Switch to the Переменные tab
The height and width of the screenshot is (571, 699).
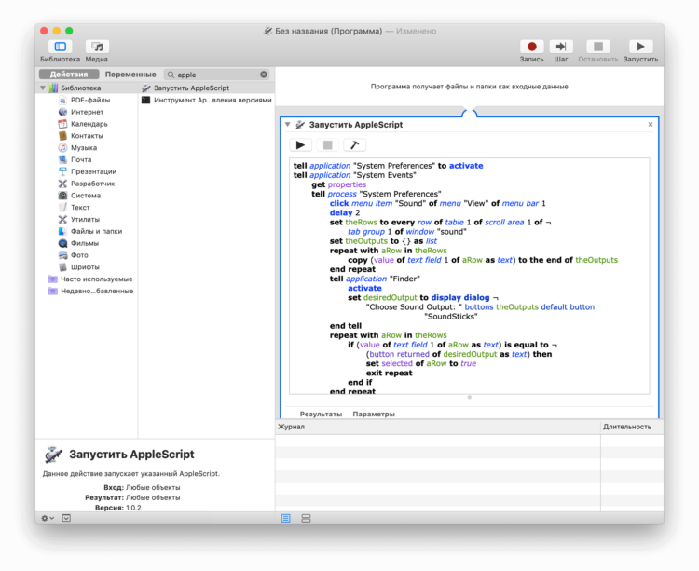[130, 75]
